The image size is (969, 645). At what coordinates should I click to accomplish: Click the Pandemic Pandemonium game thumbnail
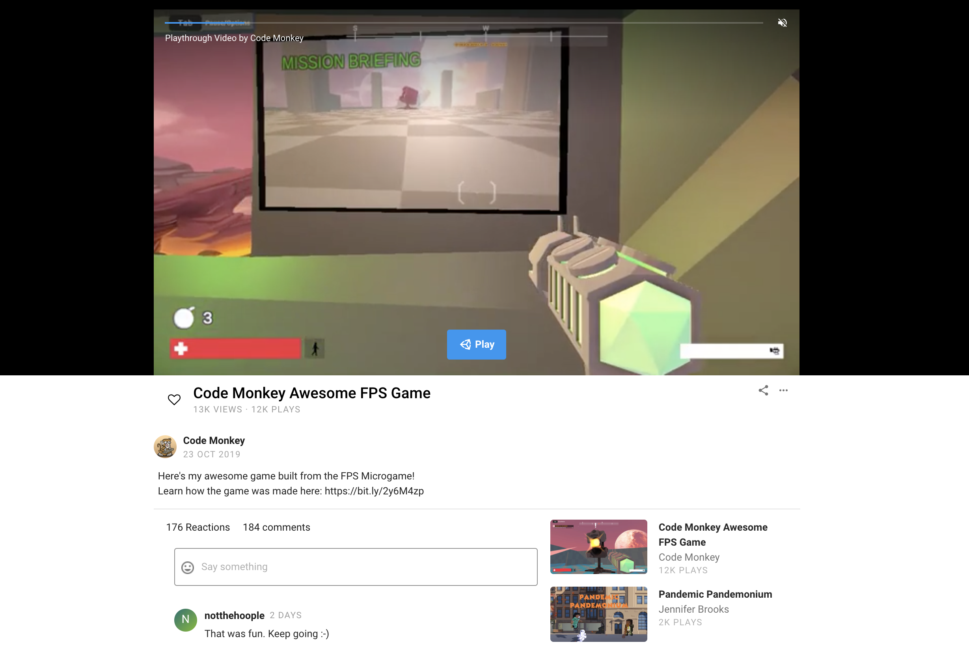tap(598, 613)
